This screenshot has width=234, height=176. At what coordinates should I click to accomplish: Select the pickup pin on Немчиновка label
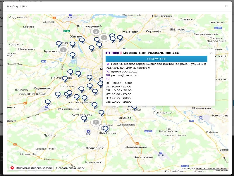65,79
